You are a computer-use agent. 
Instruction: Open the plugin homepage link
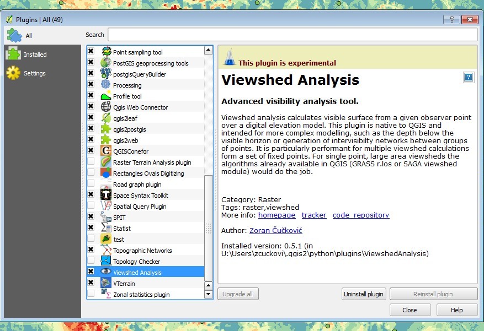coord(276,215)
